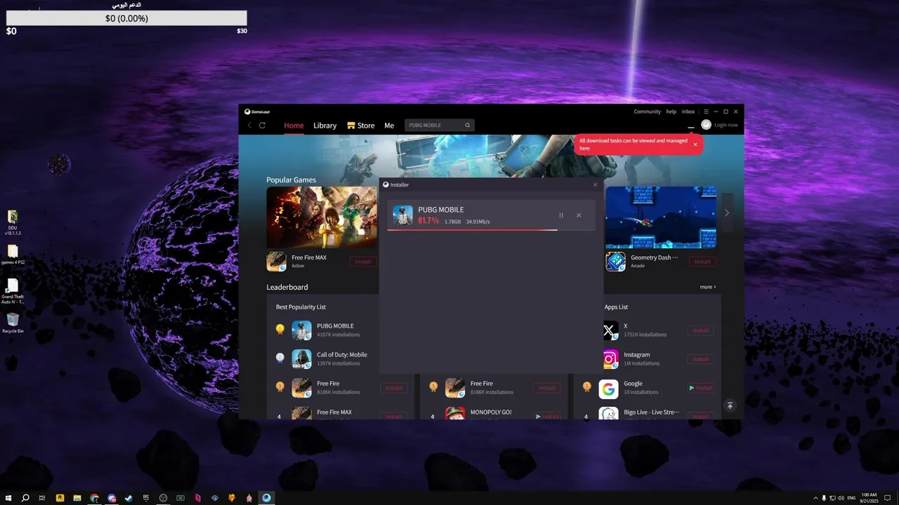This screenshot has width=899, height=505.
Task: Pause the PUBG MOBILE download
Action: (560, 215)
